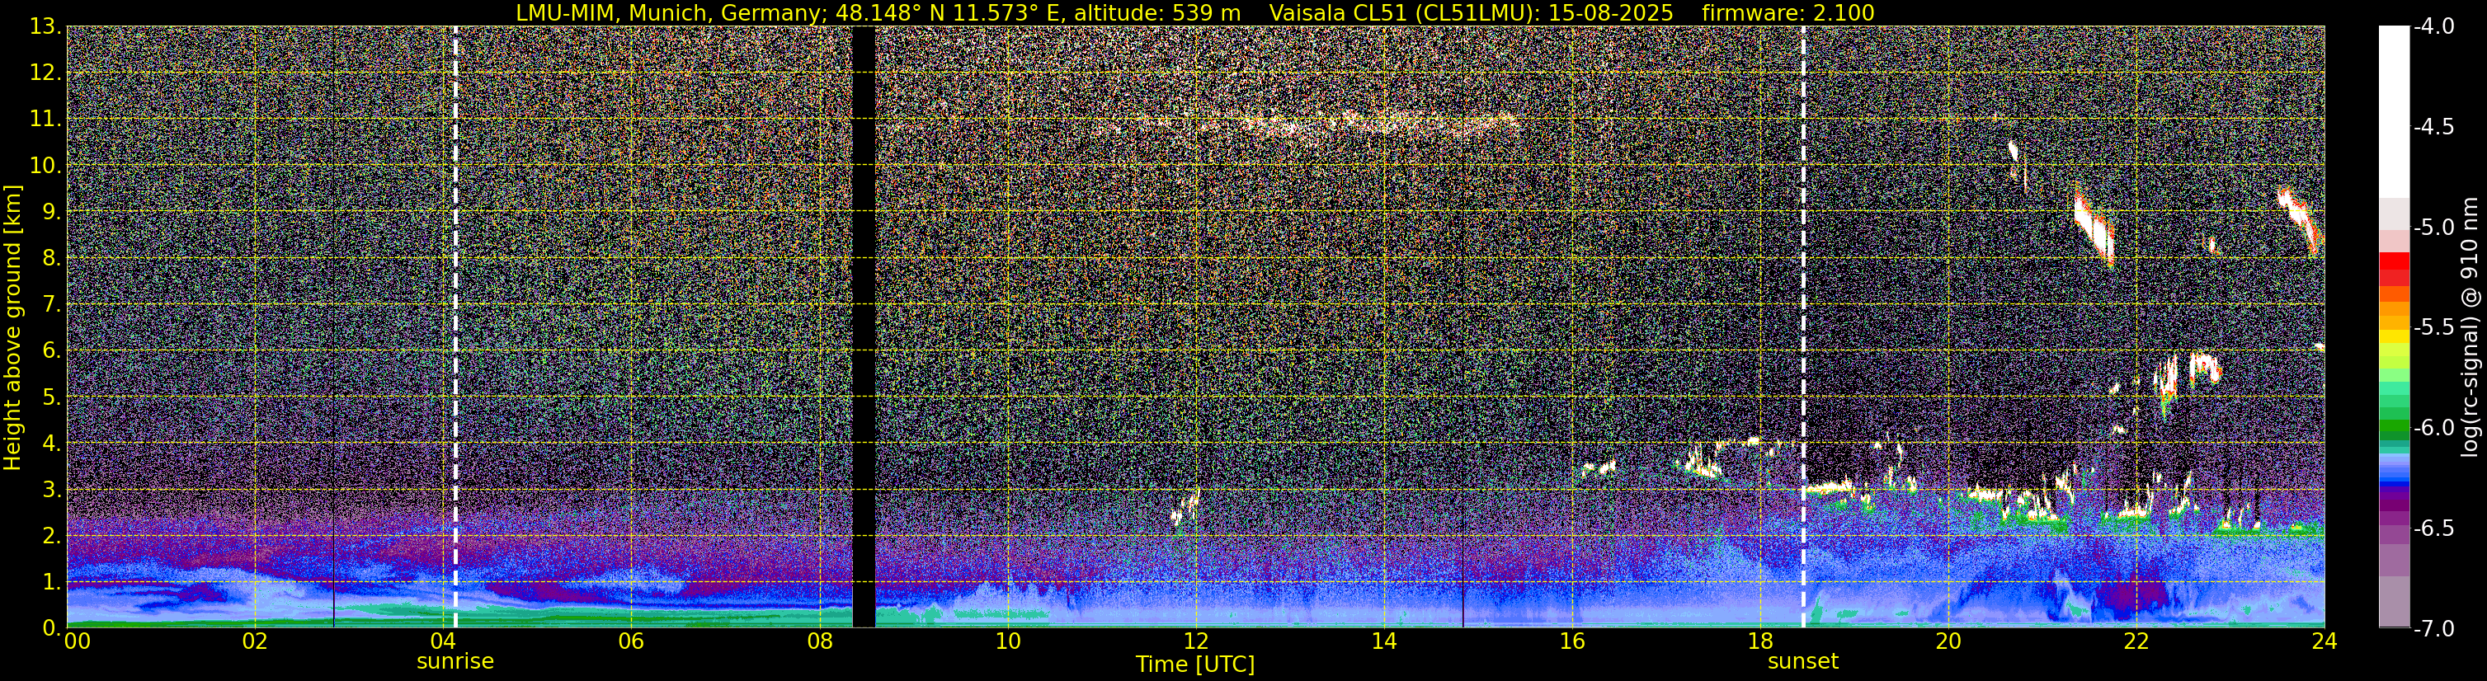Pick the white band atop the colorbar
The width and height of the screenshot is (2487, 681).
pos(2393,111)
